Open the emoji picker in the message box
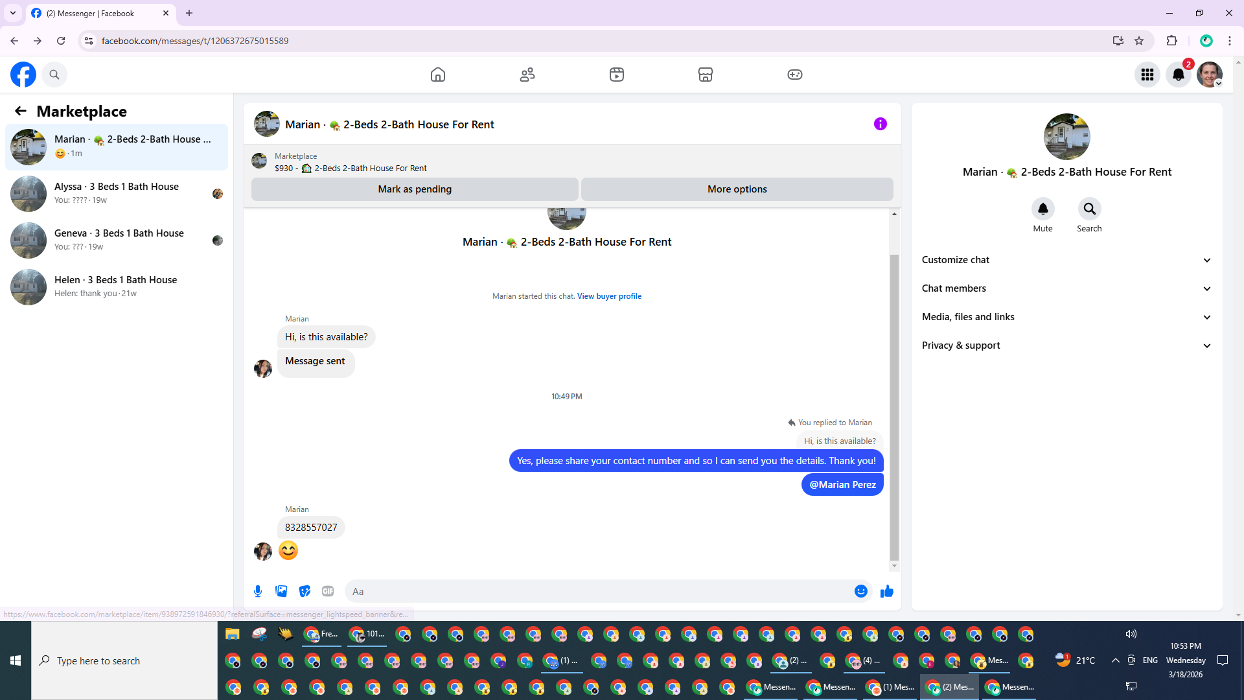This screenshot has height=700, width=1244. (860, 591)
